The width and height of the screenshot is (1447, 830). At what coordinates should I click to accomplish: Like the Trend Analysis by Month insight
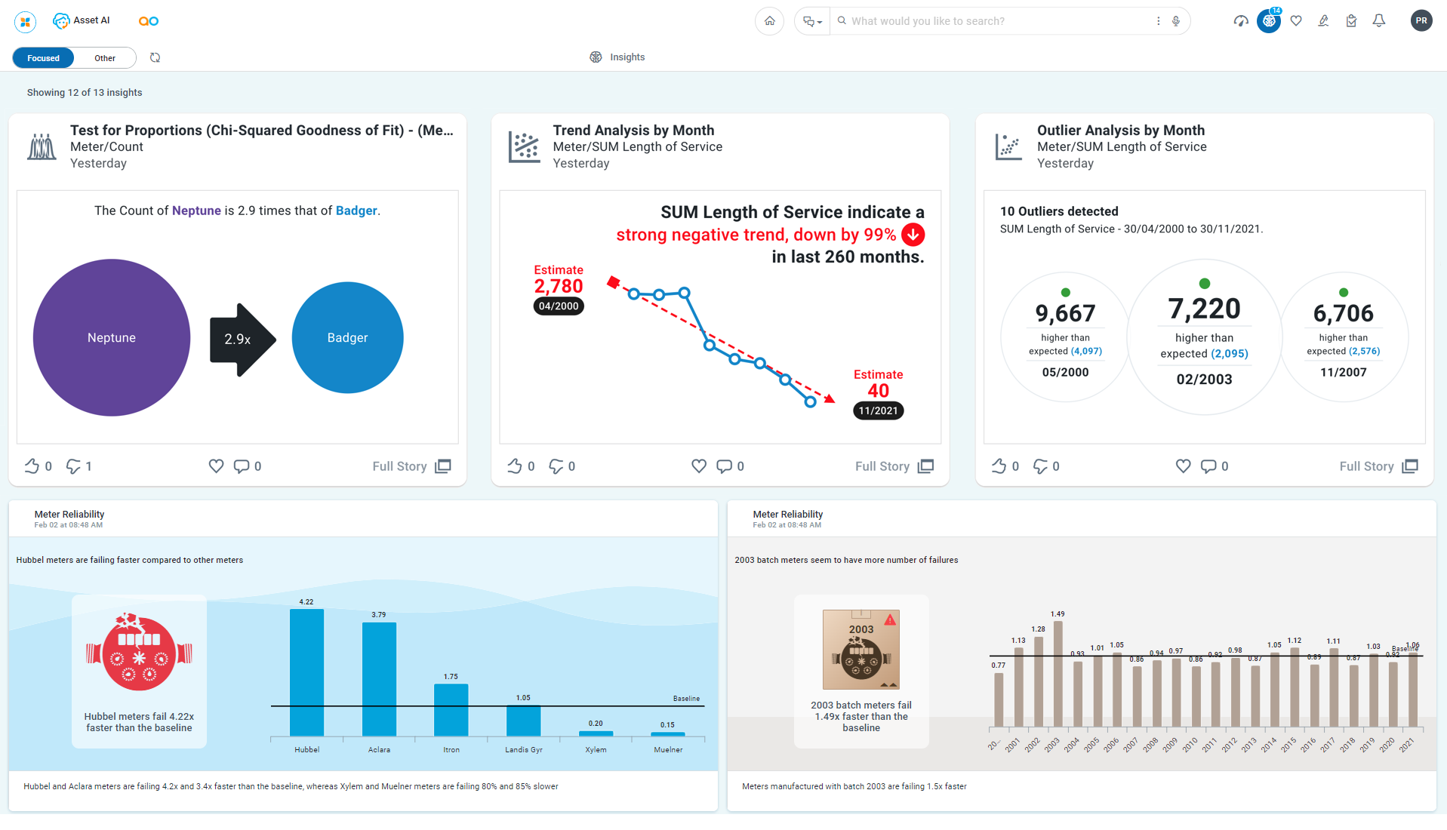coord(515,466)
